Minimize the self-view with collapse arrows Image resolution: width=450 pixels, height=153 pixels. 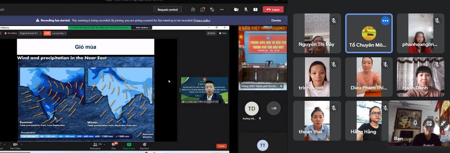(x=443, y=123)
